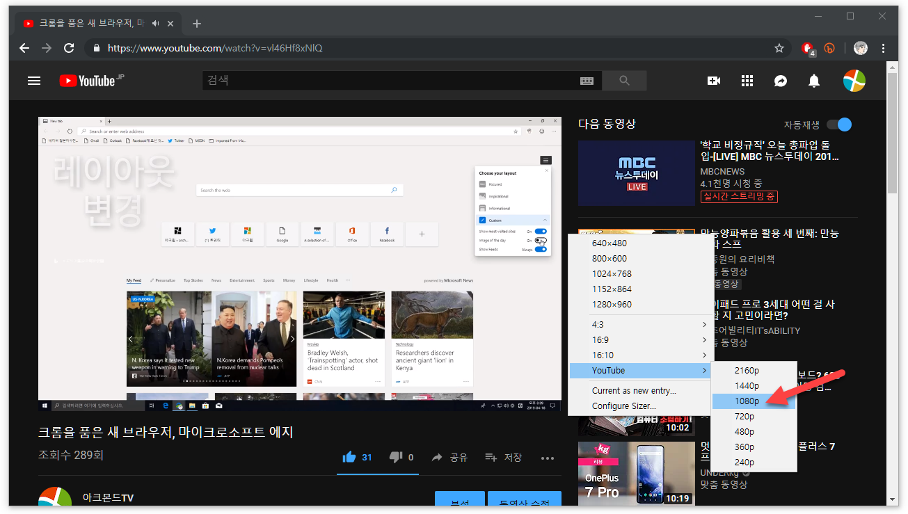Open Configure Sizer... option
This screenshot has width=908, height=514.
pyautogui.click(x=639, y=406)
